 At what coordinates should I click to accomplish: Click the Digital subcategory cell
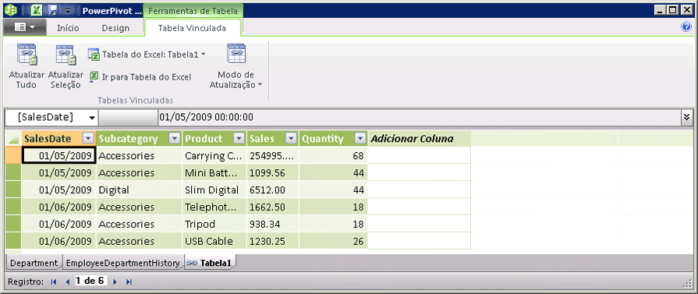tap(140, 190)
